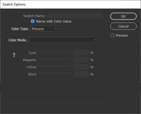Click the Magenta slider track
Viewport: 141px width, 114px height.
click(x=55, y=59)
